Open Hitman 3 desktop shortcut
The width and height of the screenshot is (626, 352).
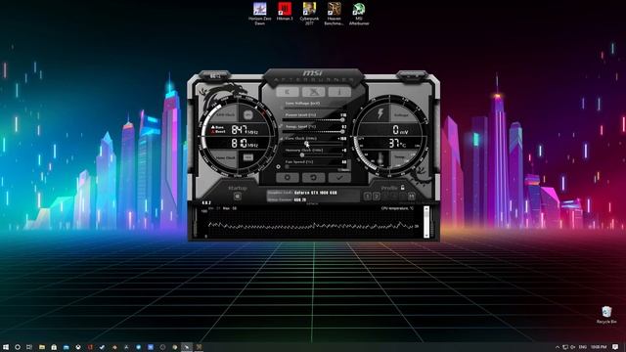285,11
